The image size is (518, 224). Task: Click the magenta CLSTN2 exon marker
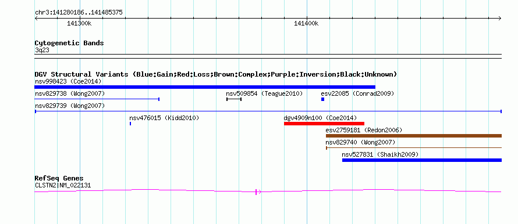(x=256, y=192)
